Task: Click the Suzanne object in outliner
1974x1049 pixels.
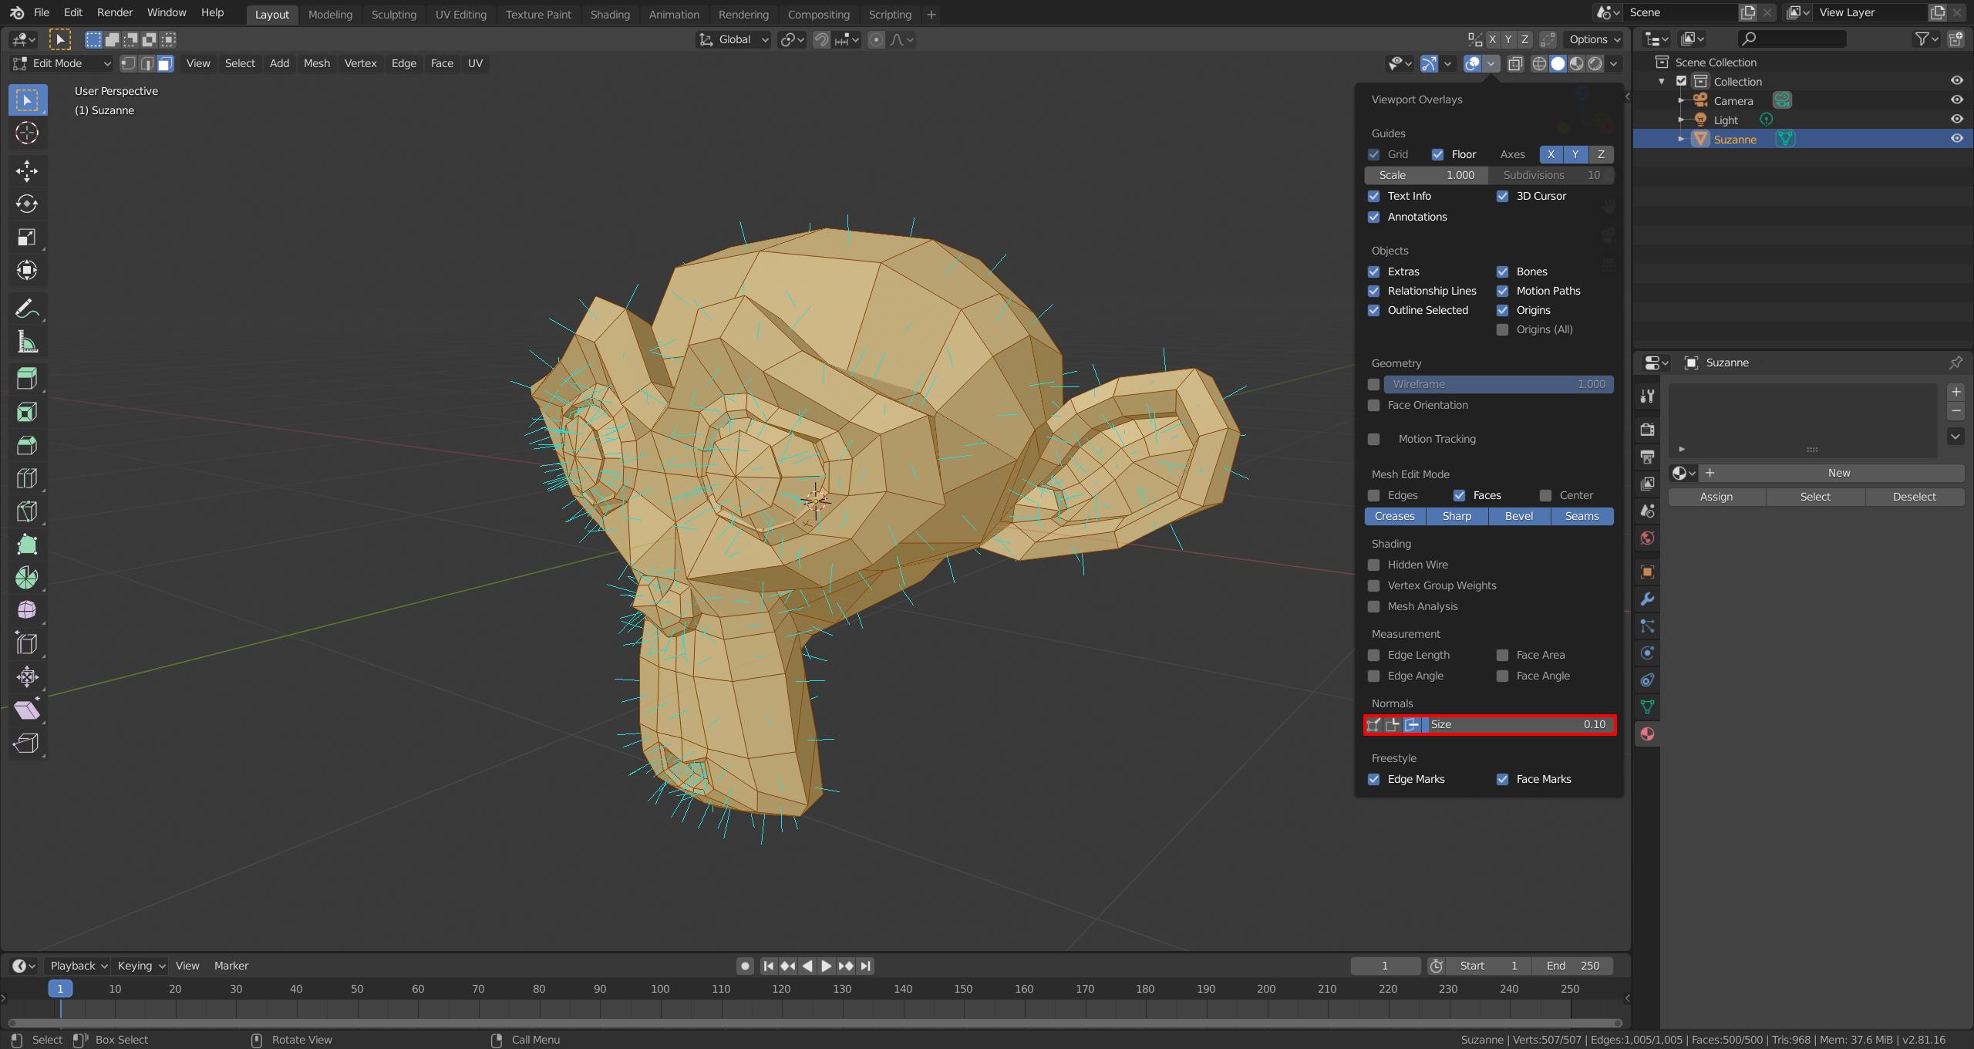Action: point(1733,139)
